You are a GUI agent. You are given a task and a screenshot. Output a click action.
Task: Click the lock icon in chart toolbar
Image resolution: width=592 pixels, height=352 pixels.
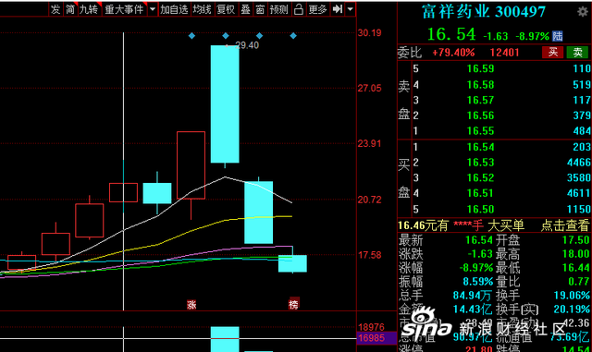tap(298, 9)
